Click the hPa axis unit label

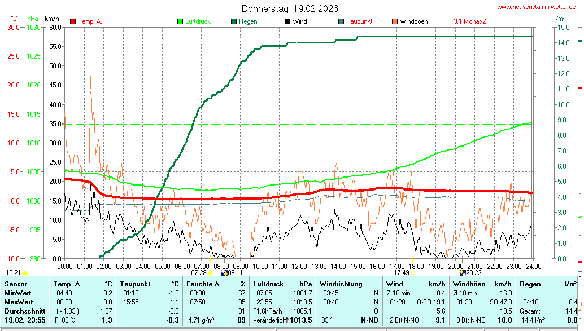coord(32,19)
